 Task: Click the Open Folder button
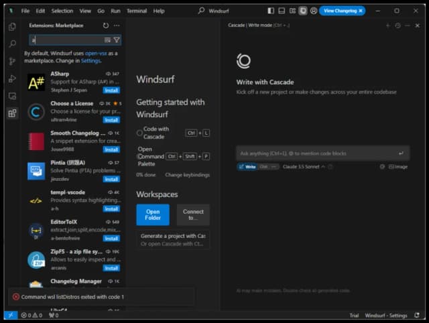click(x=153, y=214)
